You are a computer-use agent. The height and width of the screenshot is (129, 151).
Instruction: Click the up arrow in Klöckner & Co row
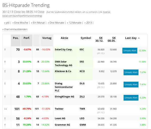pos(5,72)
